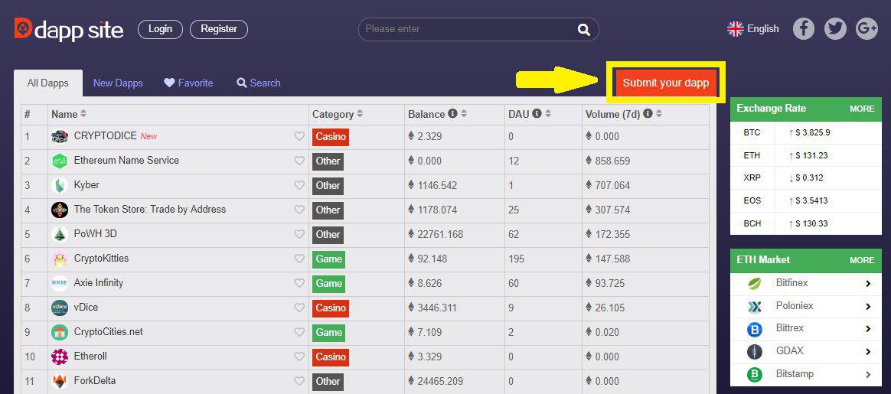The image size is (891, 394).
Task: Click the ETH exchange rate row
Action: click(x=806, y=155)
